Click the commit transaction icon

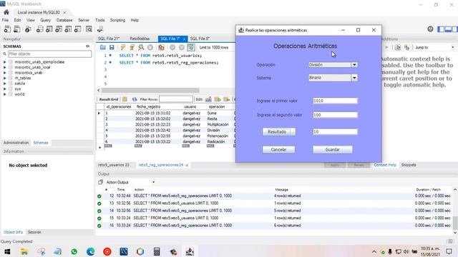click(172, 47)
